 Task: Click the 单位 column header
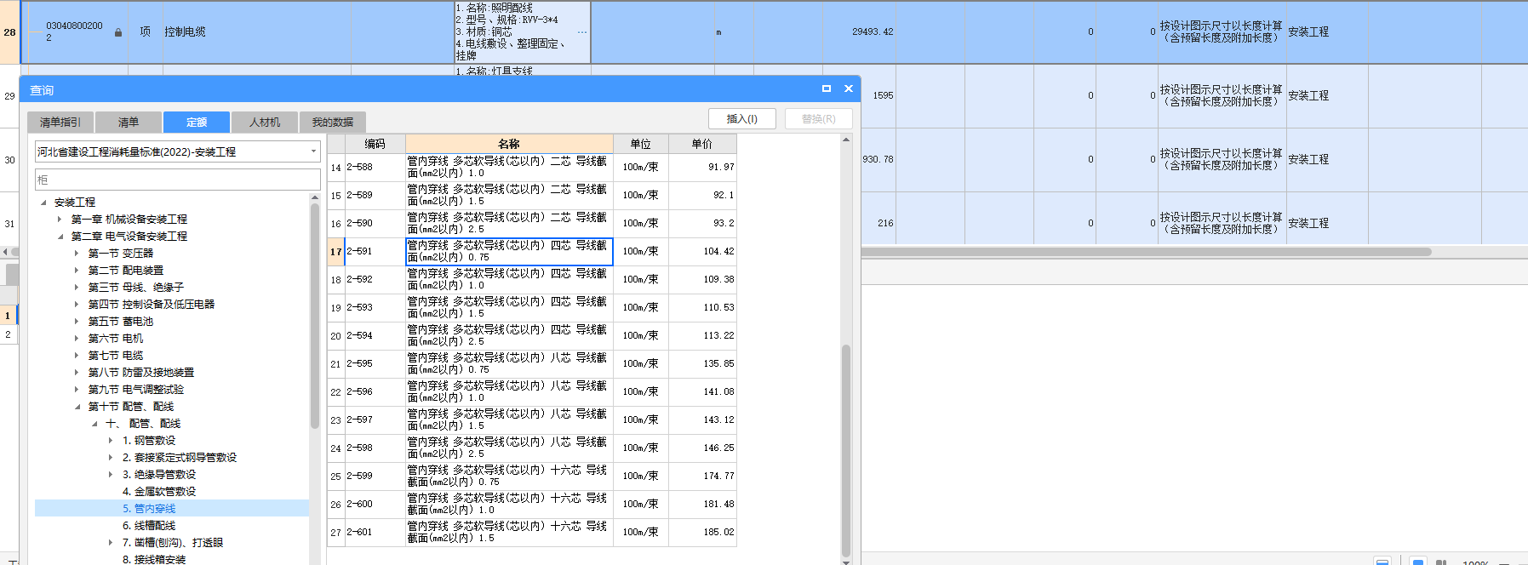point(641,144)
